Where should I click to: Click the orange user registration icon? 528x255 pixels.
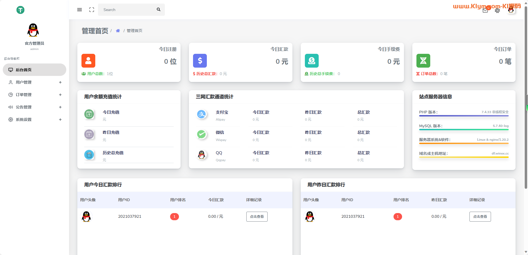[x=88, y=61]
